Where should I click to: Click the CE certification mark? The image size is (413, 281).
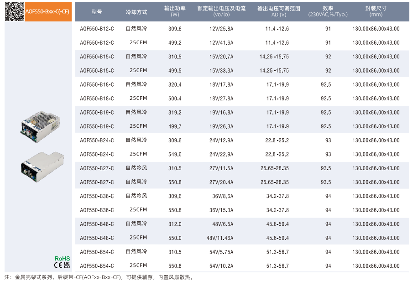[x=58, y=265]
